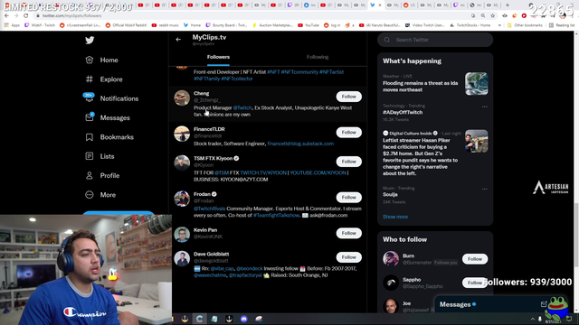The image size is (579, 325).
Task: Open the @Twitch mention in Cheng's bio
Action: 242,108
